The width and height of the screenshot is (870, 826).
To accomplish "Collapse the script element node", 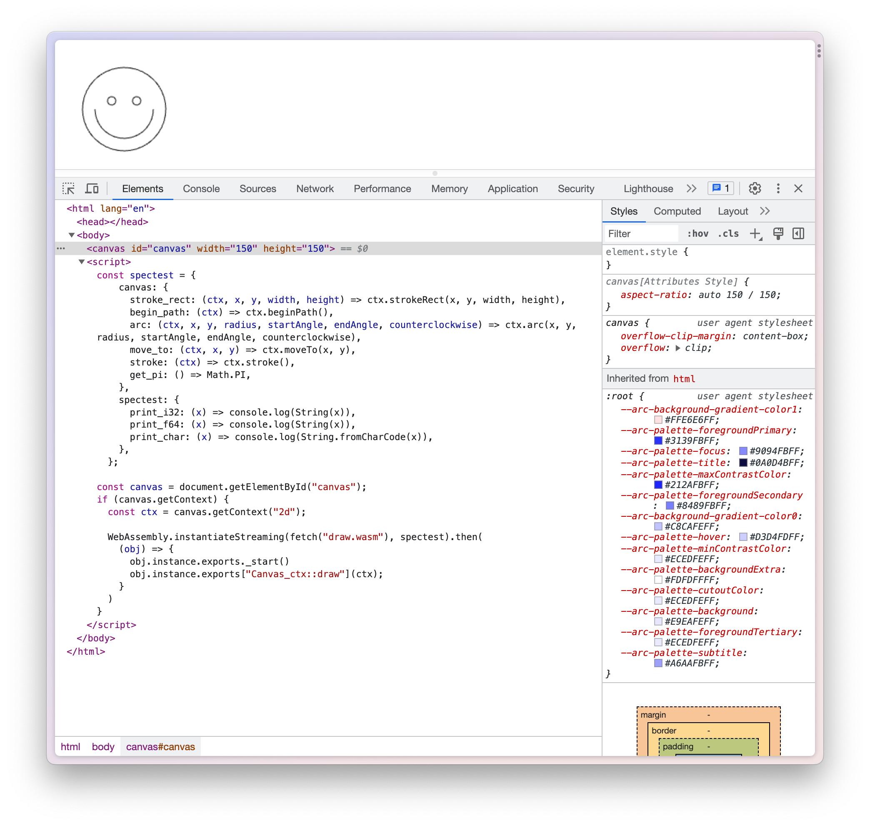I will [x=81, y=262].
